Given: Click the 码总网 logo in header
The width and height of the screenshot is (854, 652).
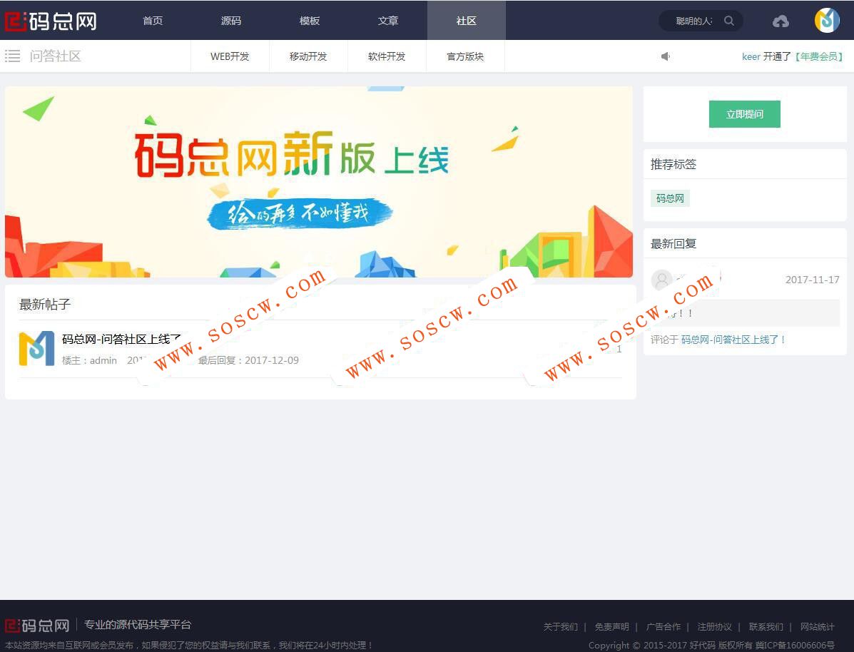Looking at the screenshot, I should [x=51, y=21].
